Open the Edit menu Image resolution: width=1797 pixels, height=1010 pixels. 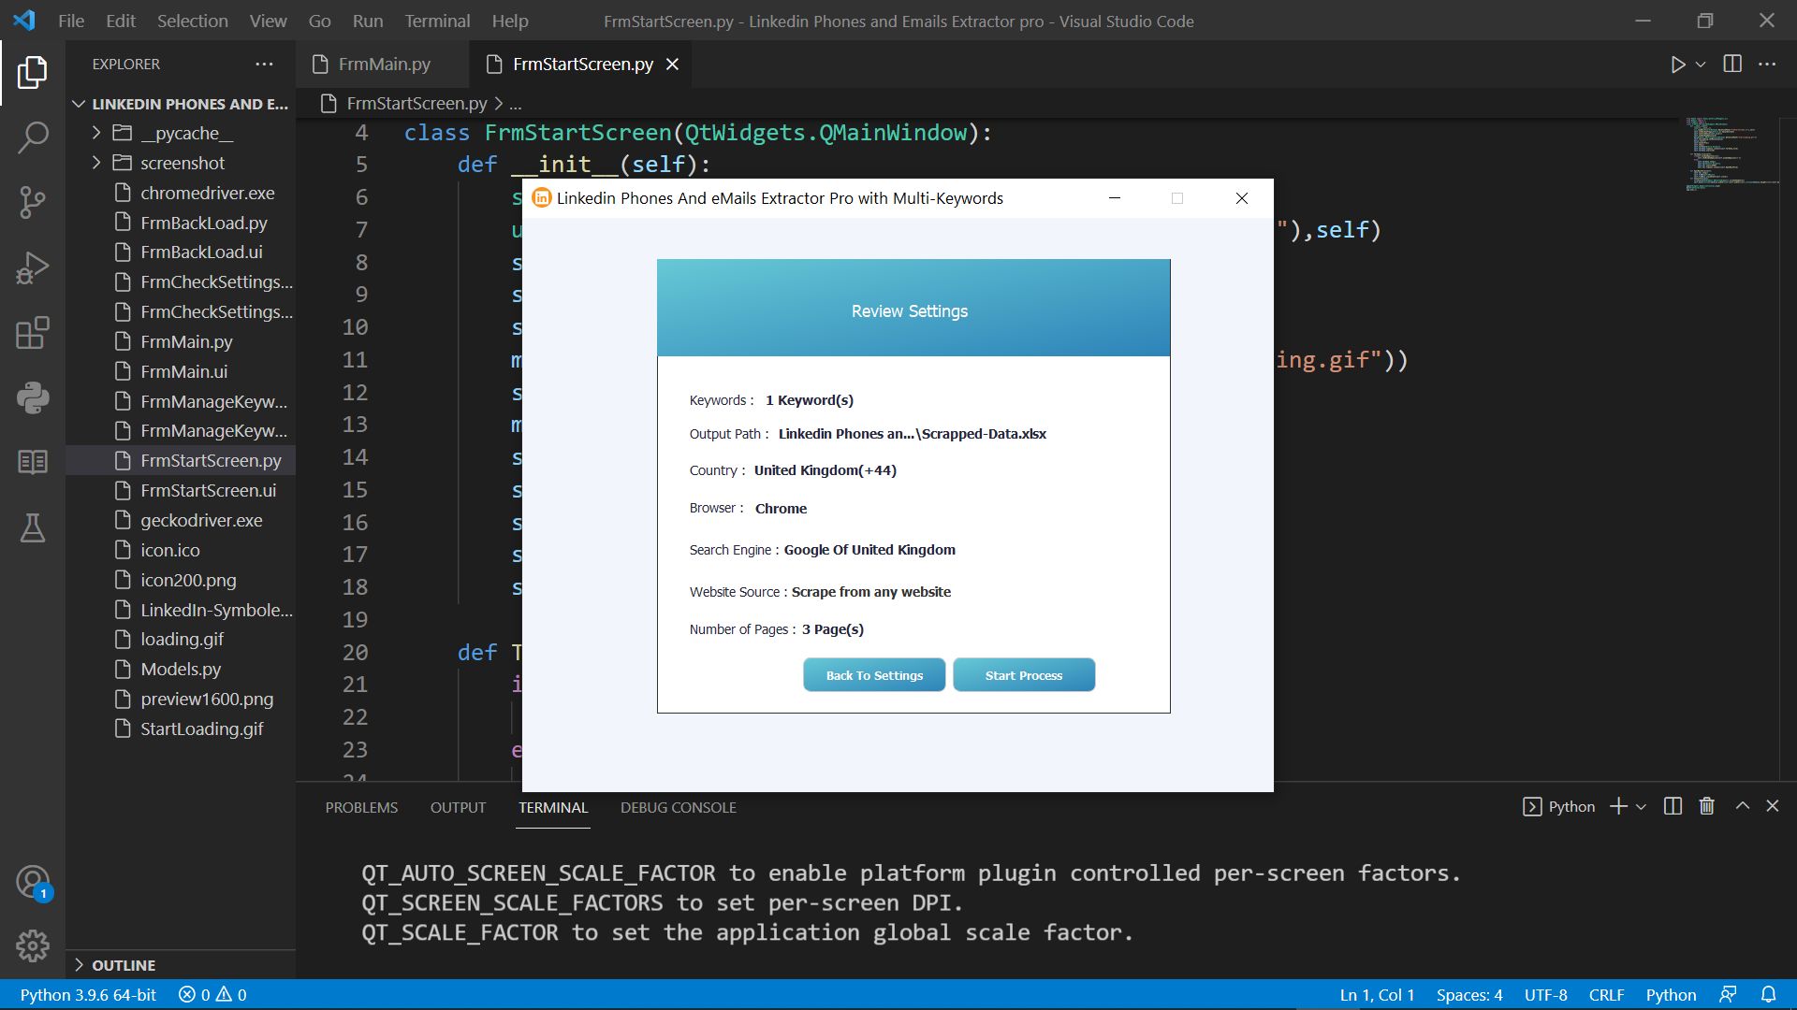(x=121, y=21)
